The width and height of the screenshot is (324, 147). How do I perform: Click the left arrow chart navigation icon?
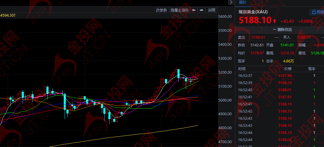[194, 10]
